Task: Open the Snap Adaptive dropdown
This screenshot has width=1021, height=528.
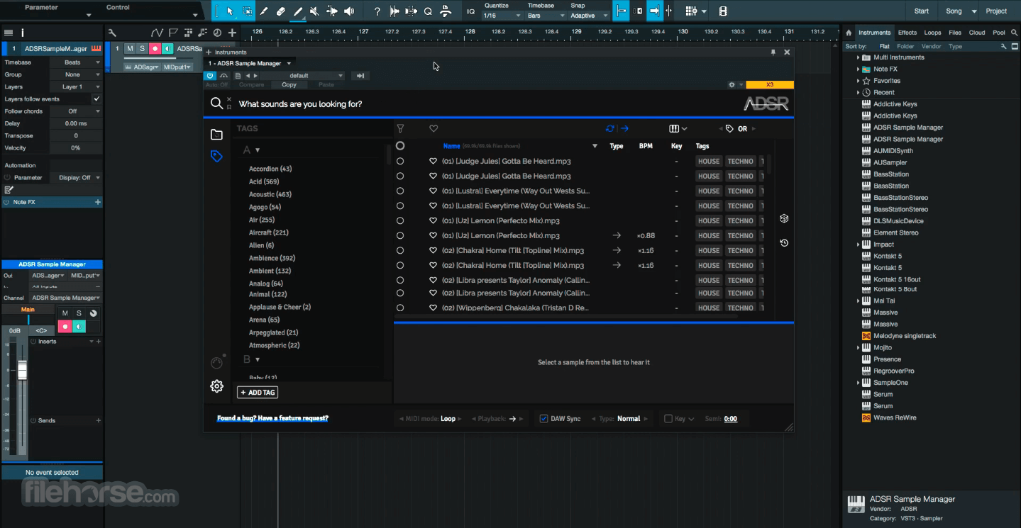Action: [589, 16]
